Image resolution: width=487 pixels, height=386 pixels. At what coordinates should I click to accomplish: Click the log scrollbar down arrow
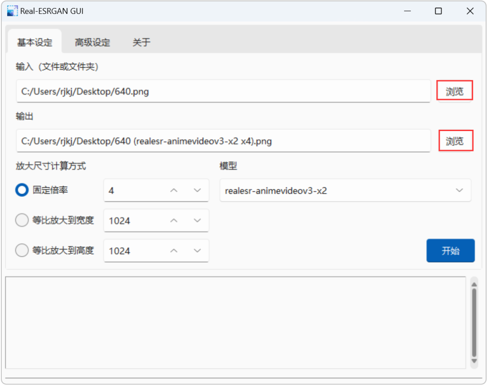click(474, 361)
